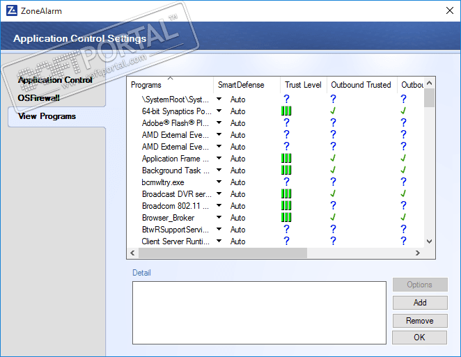Switch to the Application Control tab
Viewport: 461px width, 357px height.
pyautogui.click(x=55, y=80)
